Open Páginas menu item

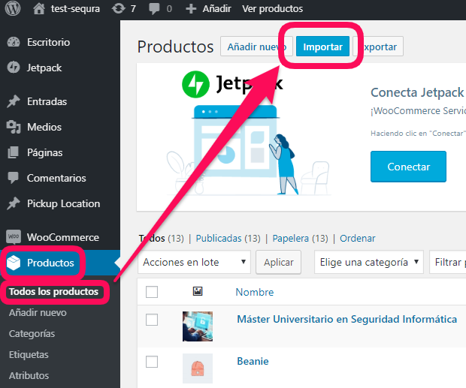pos(45,152)
